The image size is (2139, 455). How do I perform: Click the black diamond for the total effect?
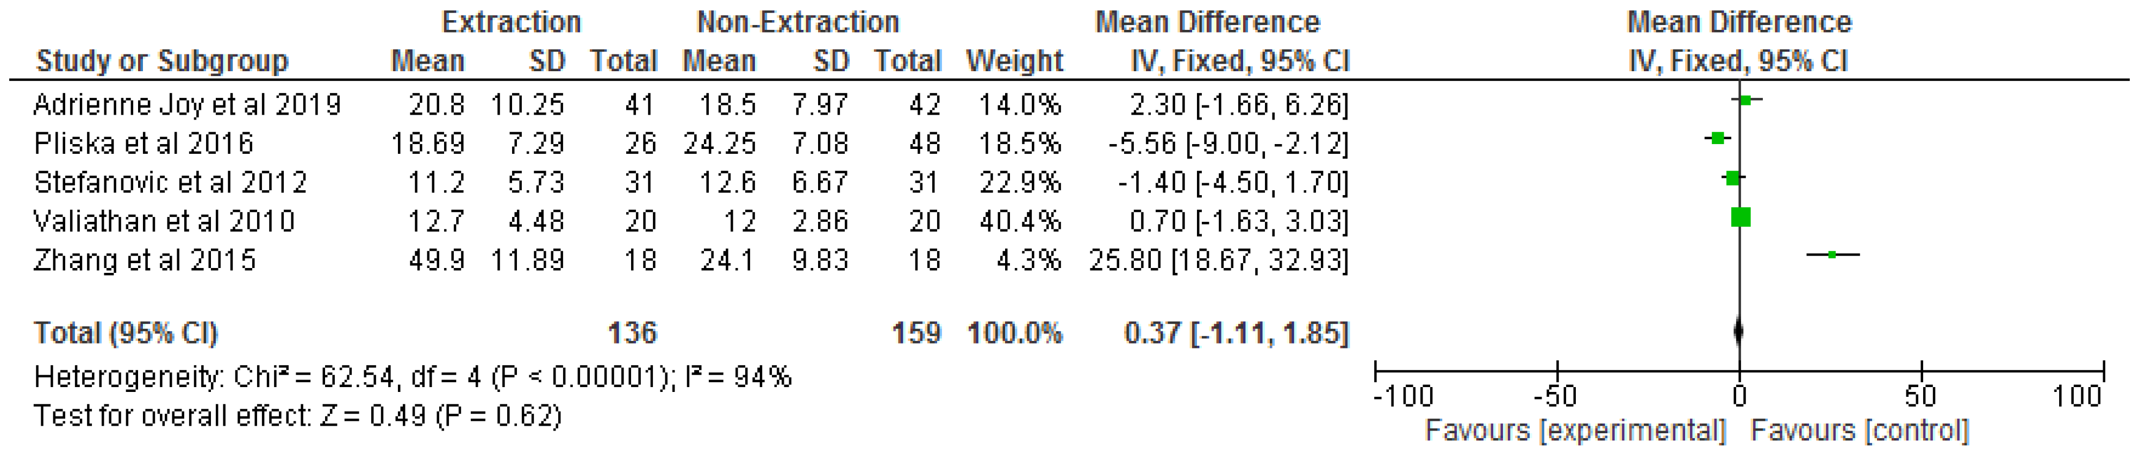[x=1739, y=332]
